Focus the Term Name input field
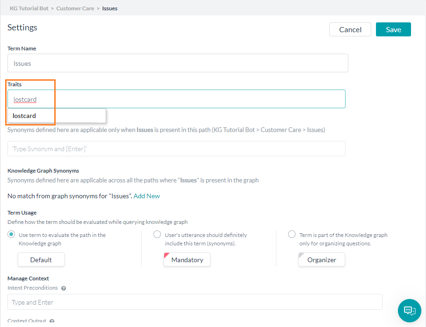The width and height of the screenshot is (426, 327). point(178,63)
